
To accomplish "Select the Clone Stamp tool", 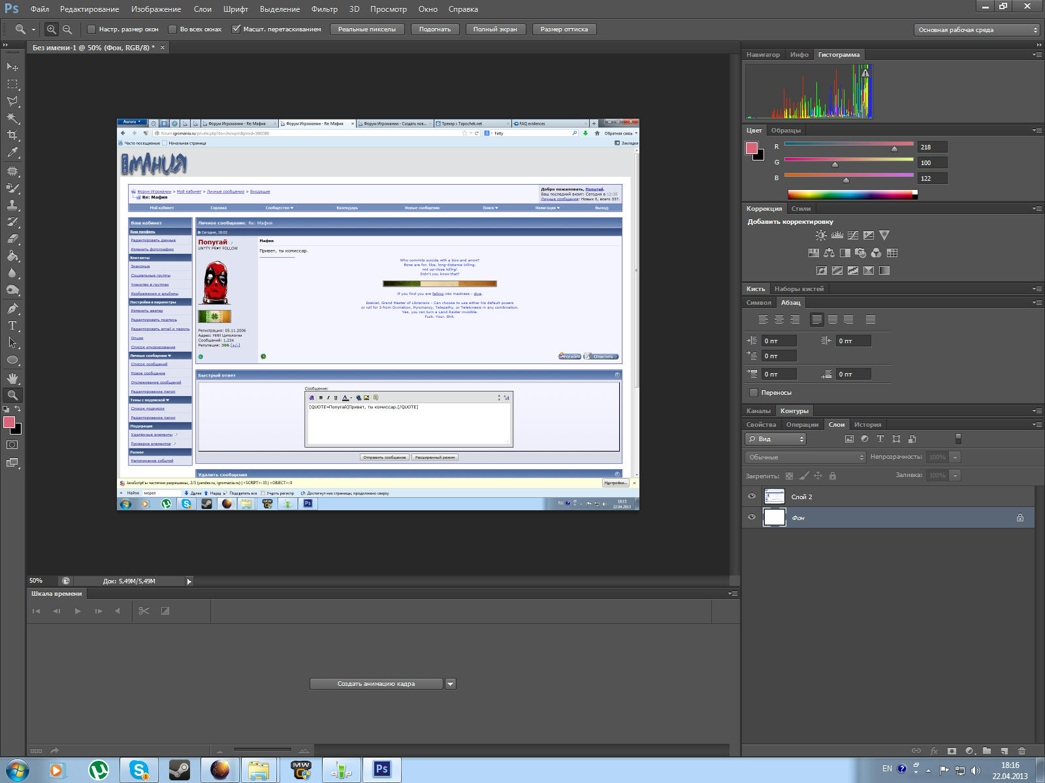I will click(12, 205).
